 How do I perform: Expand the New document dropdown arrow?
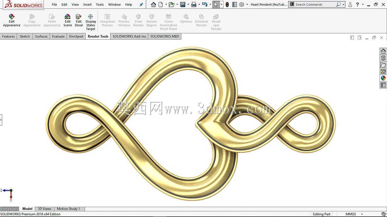click(x=166, y=5)
